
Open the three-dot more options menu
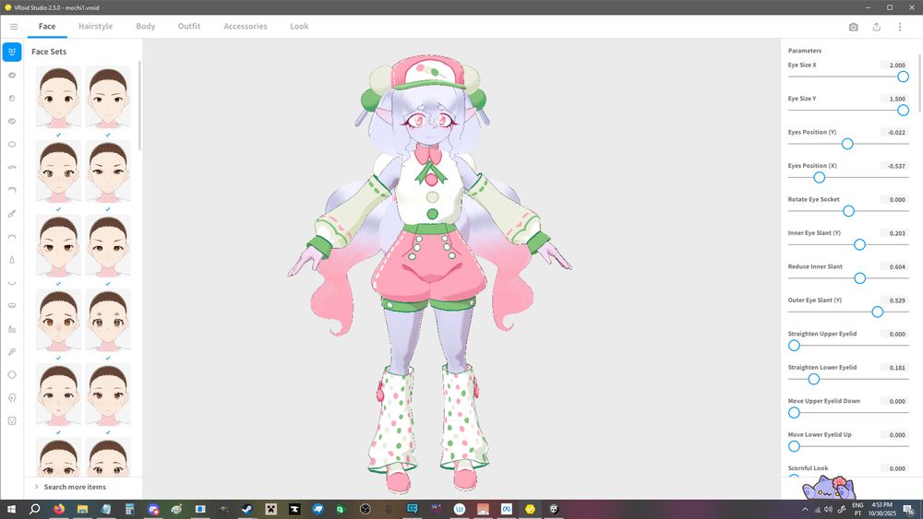899,27
